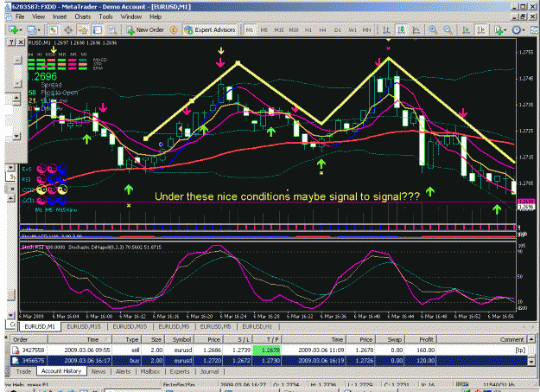Switch chart to MN timeframe

pos(367,30)
